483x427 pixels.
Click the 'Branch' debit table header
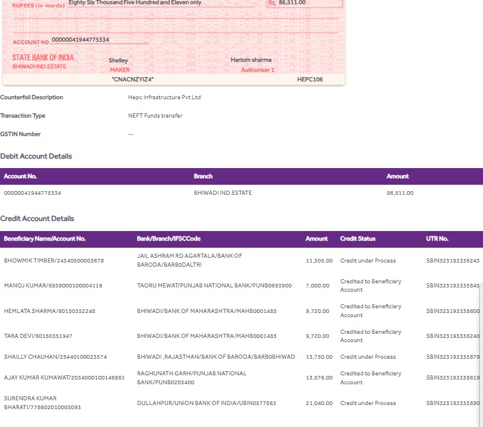pos(203,176)
